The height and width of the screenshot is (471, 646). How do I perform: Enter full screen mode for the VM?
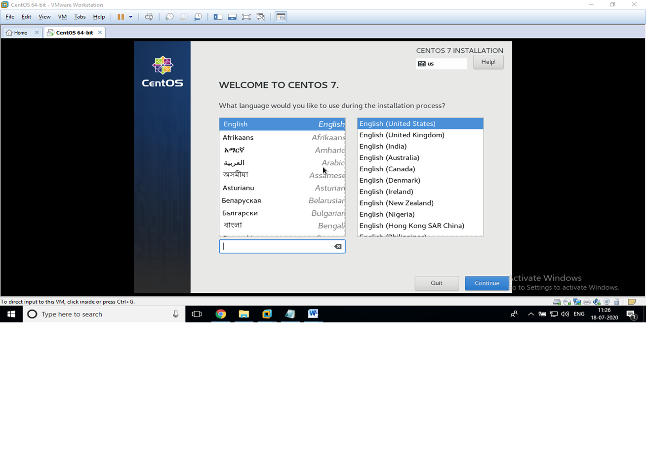coord(245,16)
